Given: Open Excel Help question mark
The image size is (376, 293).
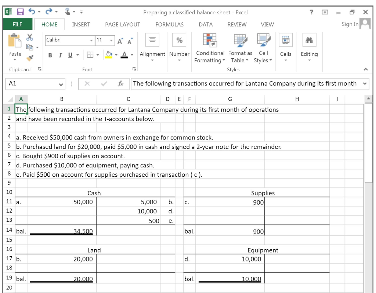Looking at the screenshot, I should tap(311, 12).
